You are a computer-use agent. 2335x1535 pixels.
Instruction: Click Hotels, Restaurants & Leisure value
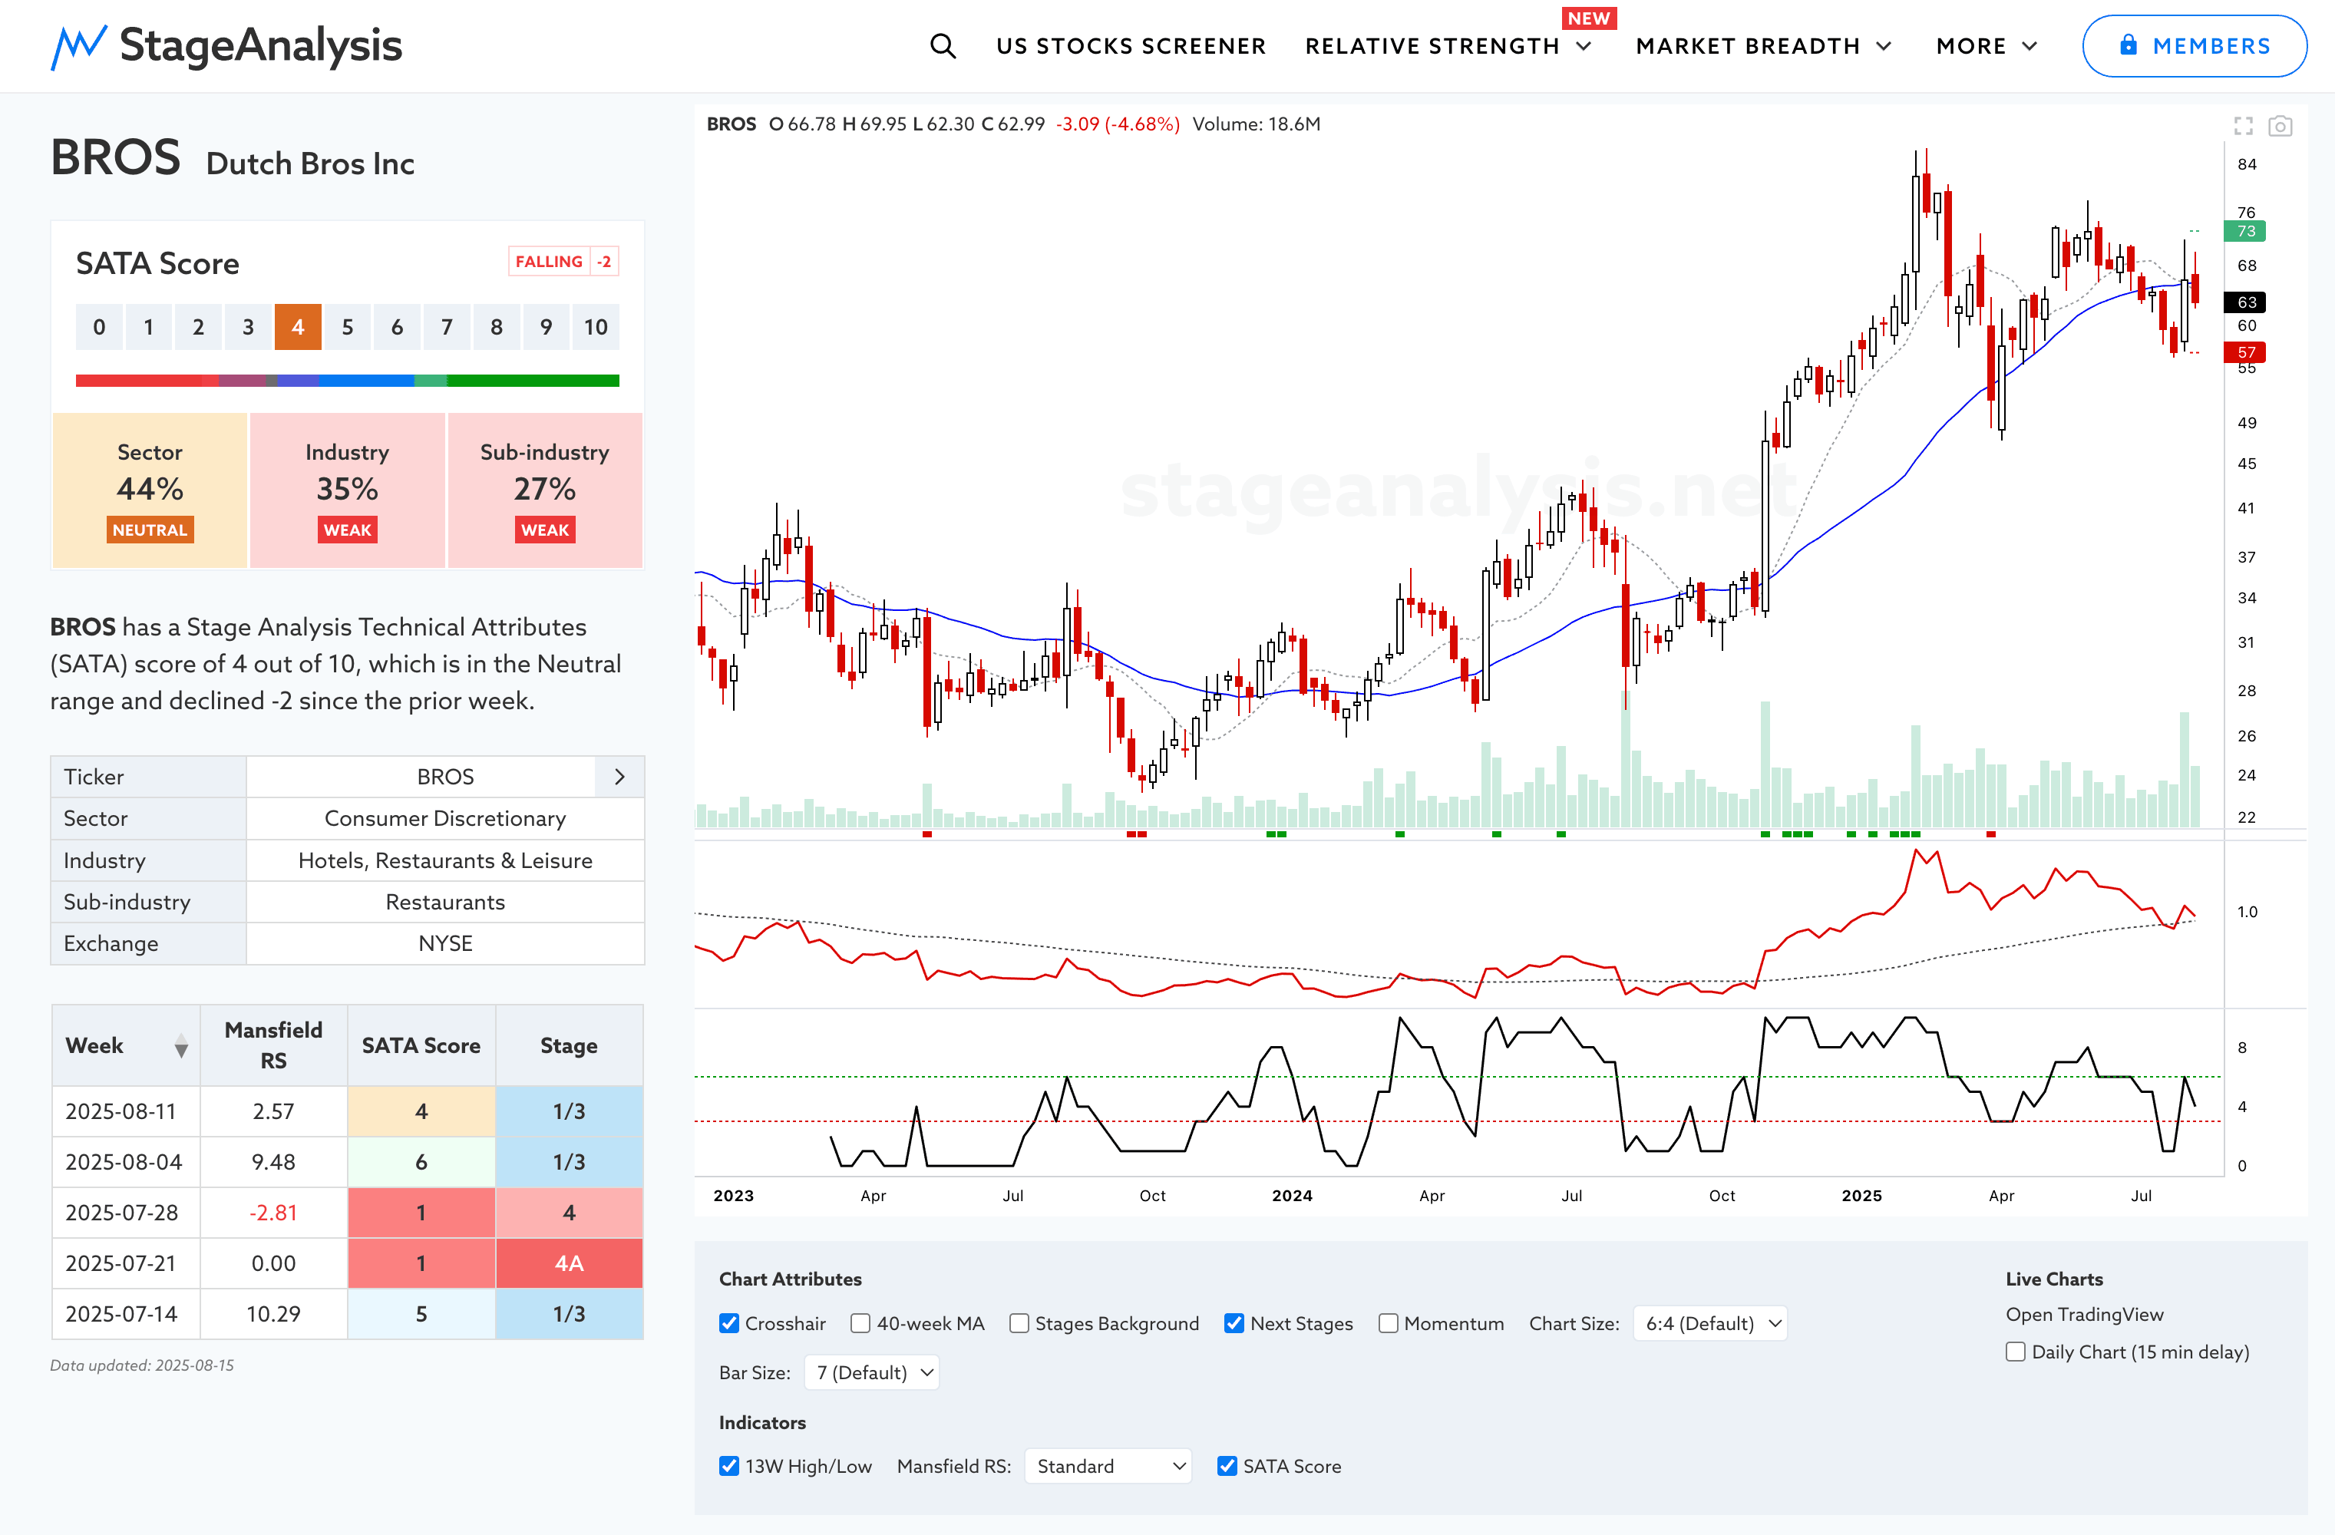(445, 860)
